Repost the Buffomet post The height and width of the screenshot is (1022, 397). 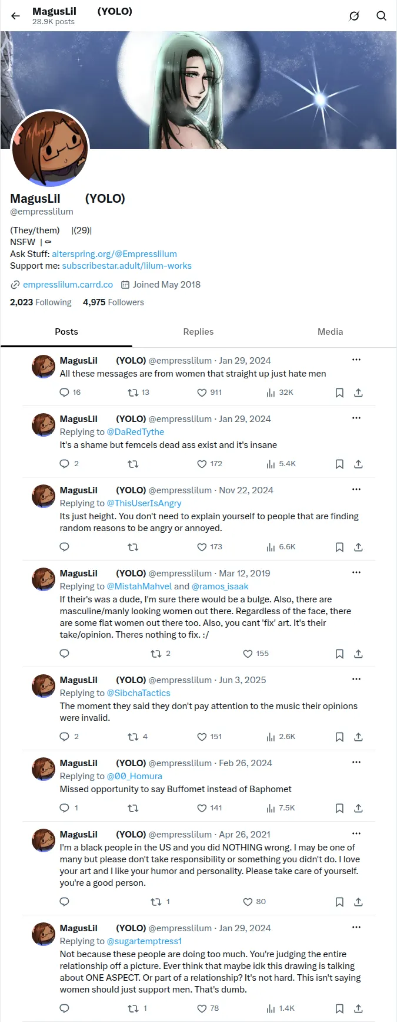[x=133, y=808]
